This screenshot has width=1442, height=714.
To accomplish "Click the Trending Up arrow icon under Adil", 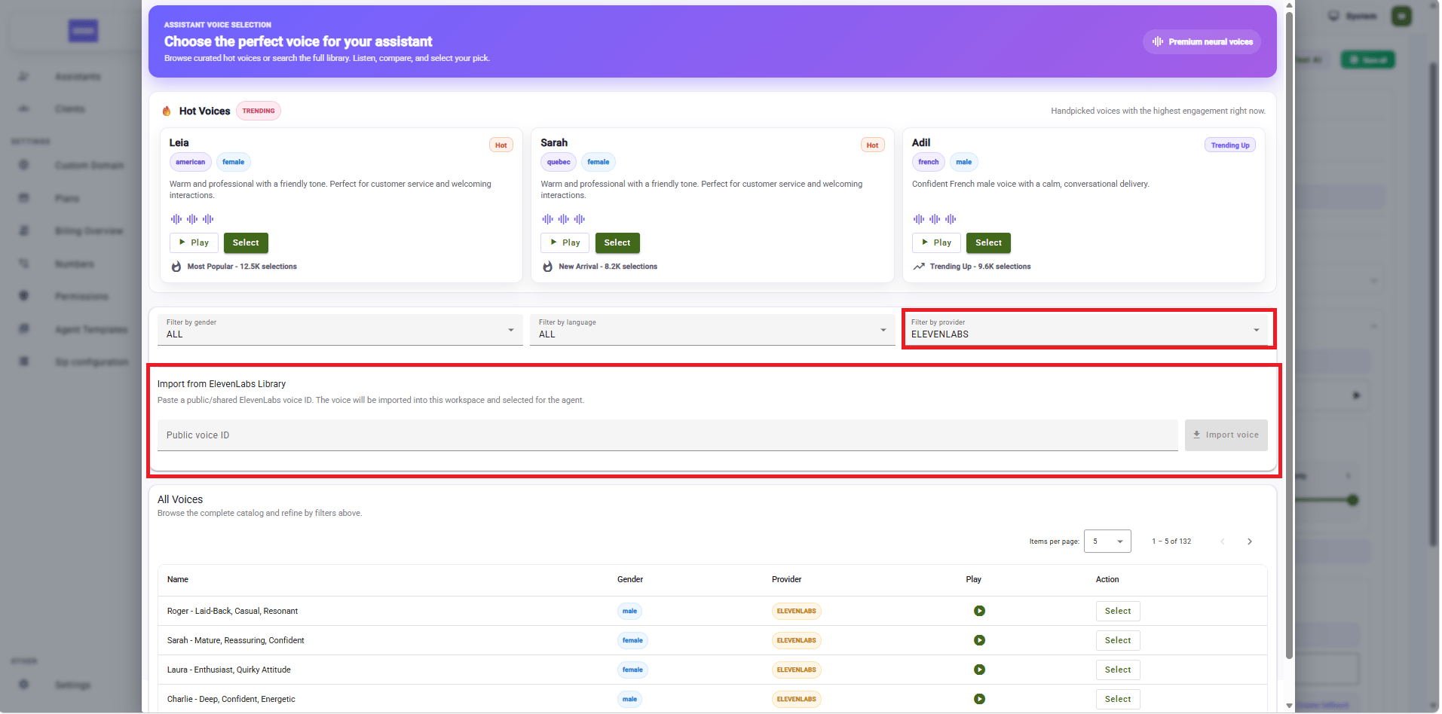I will coord(919,267).
